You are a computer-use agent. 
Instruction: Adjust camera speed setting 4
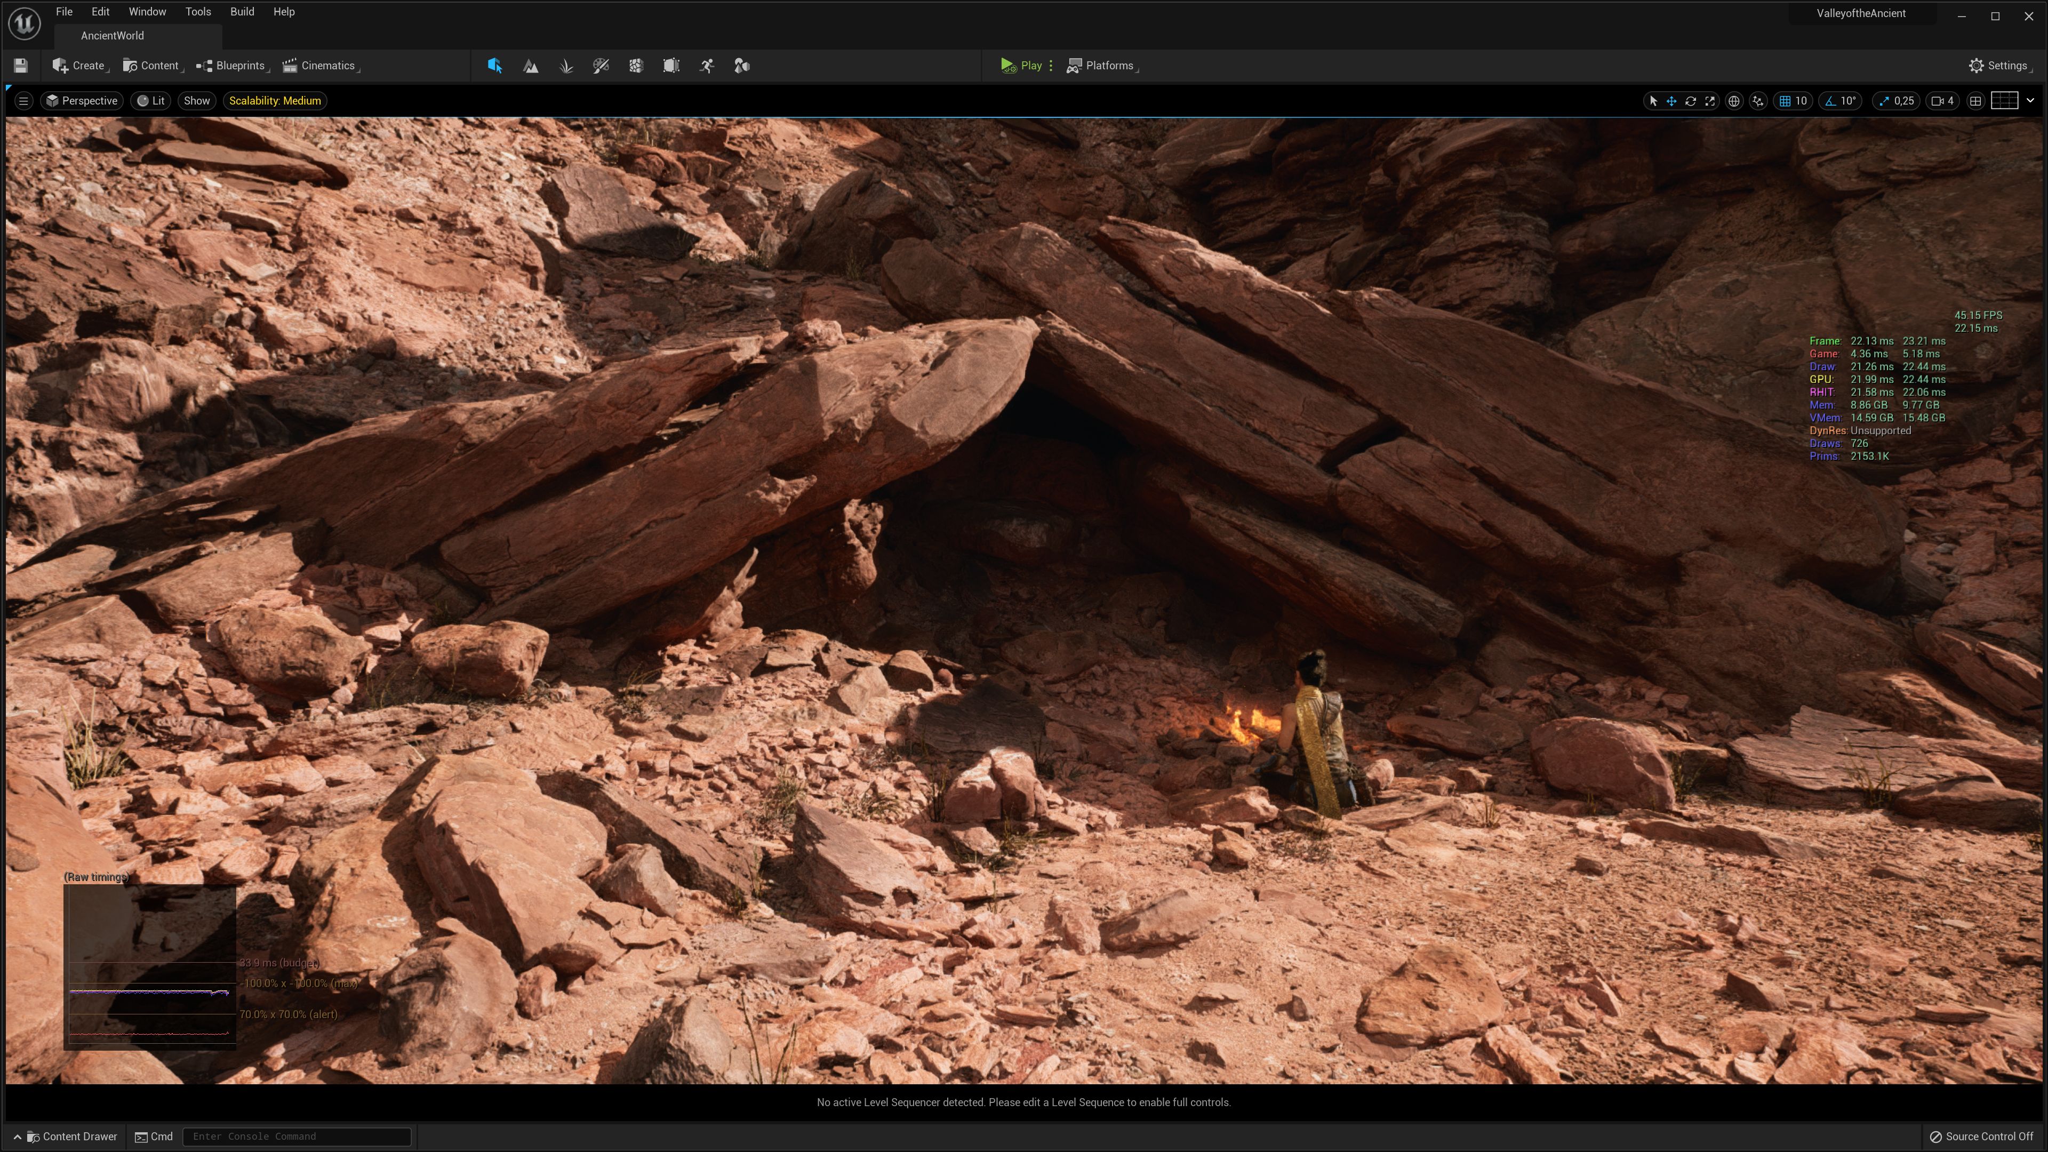click(1943, 101)
